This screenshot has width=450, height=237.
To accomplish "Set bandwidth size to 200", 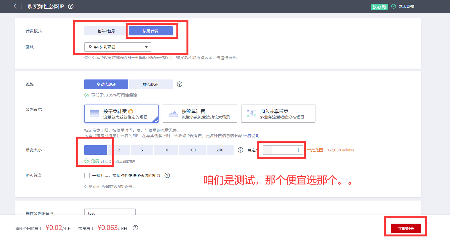I will pos(220,150).
